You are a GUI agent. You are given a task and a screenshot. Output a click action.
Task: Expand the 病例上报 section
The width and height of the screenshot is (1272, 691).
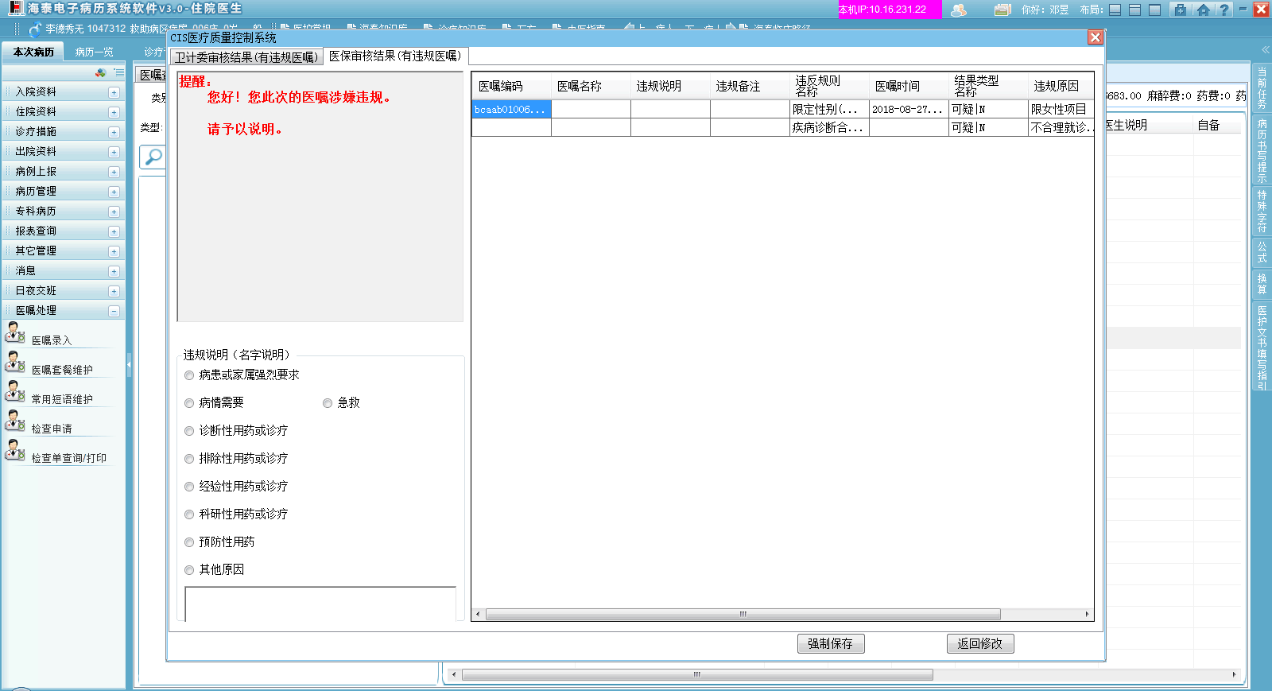point(114,172)
